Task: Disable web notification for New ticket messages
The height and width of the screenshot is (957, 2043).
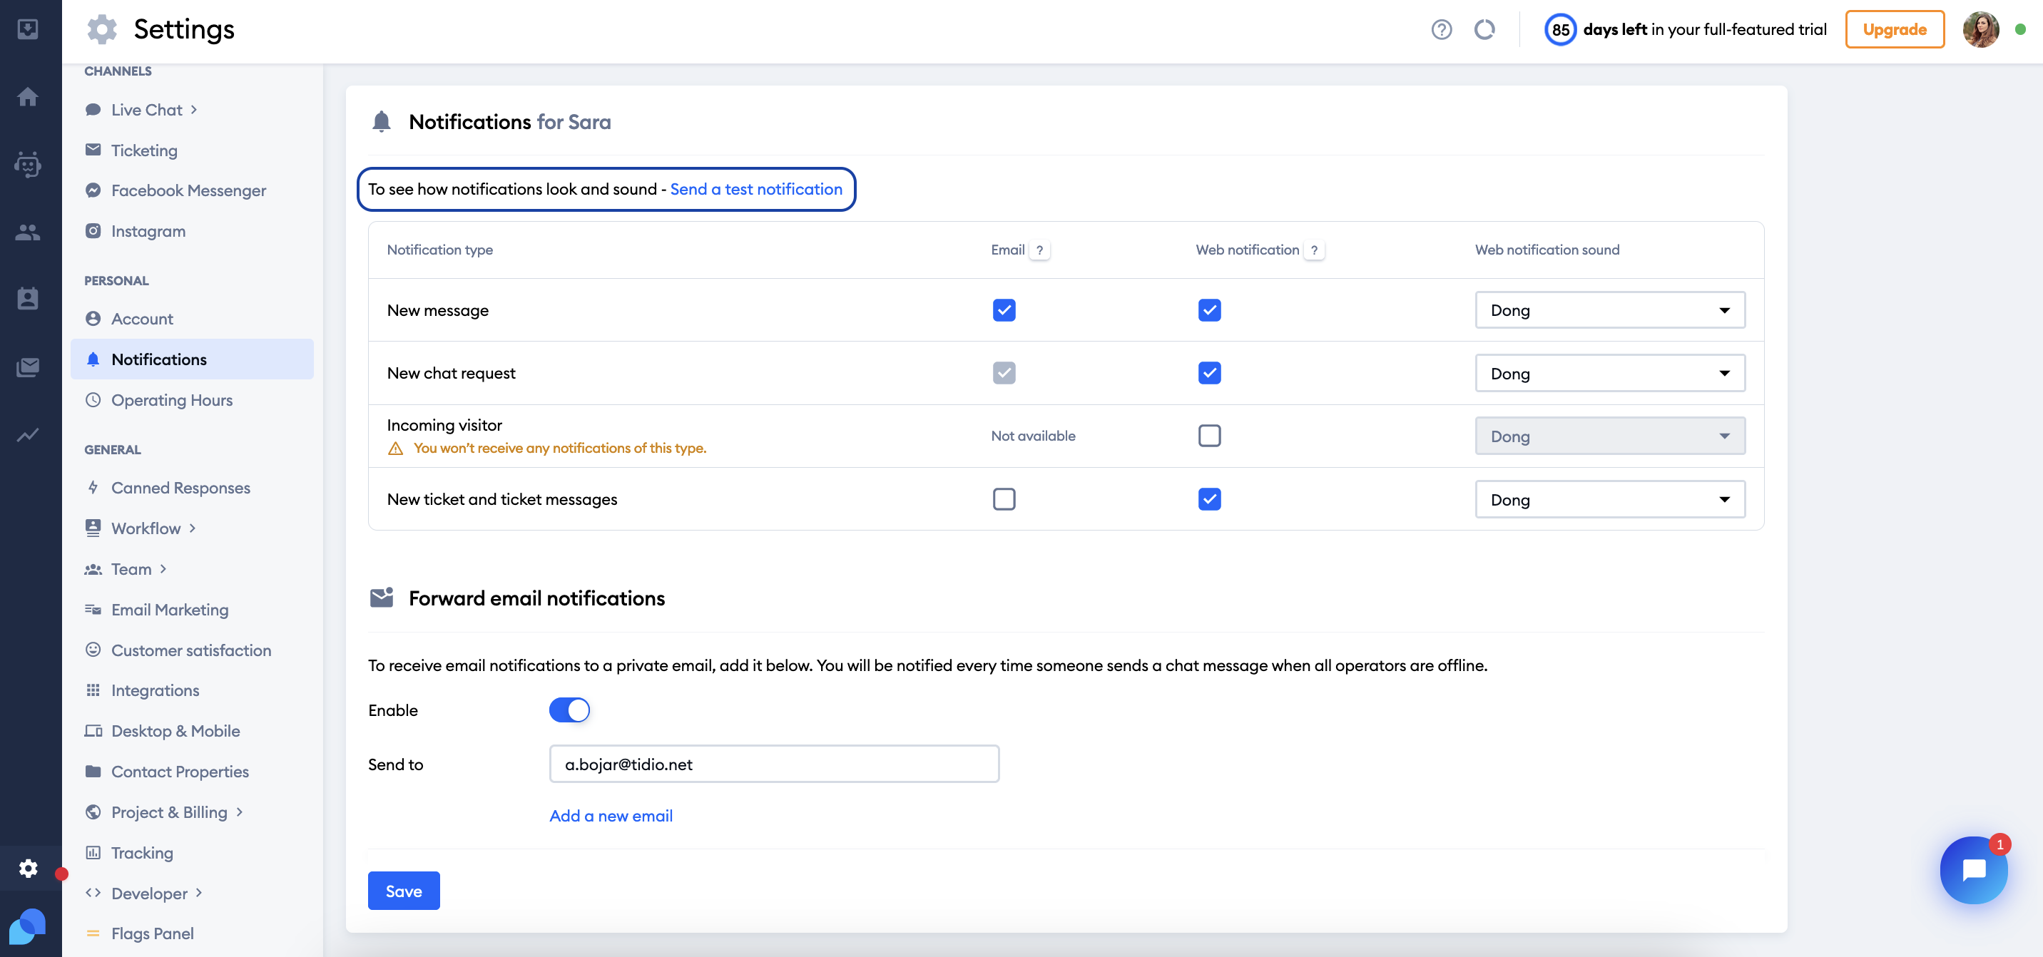Action: (1209, 498)
